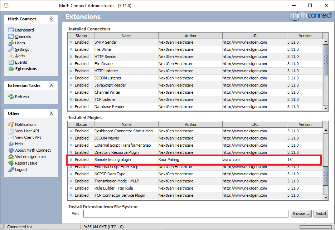Select the Channel Writer connector

[x=195, y=92]
